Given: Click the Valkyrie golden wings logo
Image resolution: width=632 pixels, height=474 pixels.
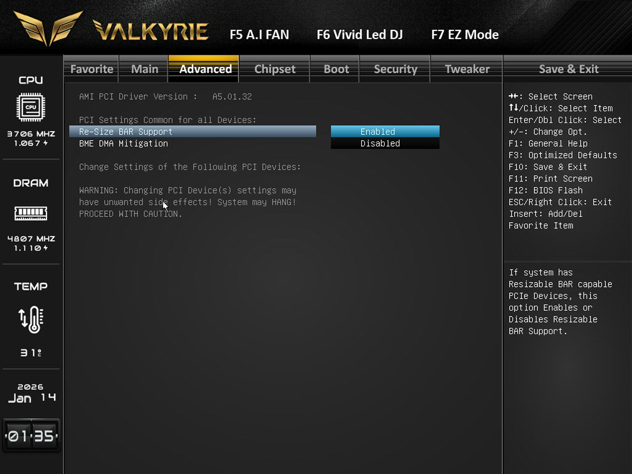Looking at the screenshot, I should point(48,28).
